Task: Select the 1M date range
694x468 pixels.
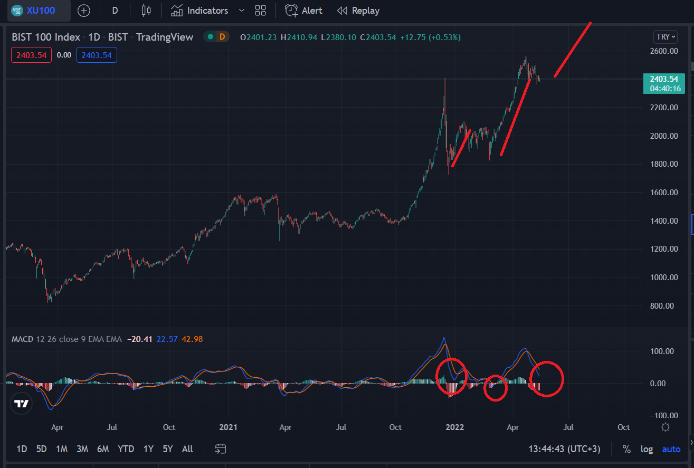Action: coord(62,449)
